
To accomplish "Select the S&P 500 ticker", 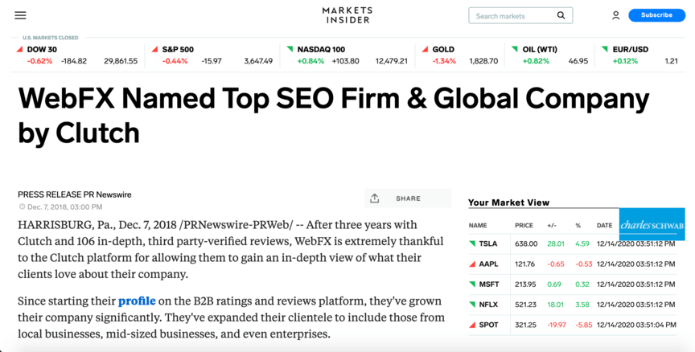I will 212,55.
